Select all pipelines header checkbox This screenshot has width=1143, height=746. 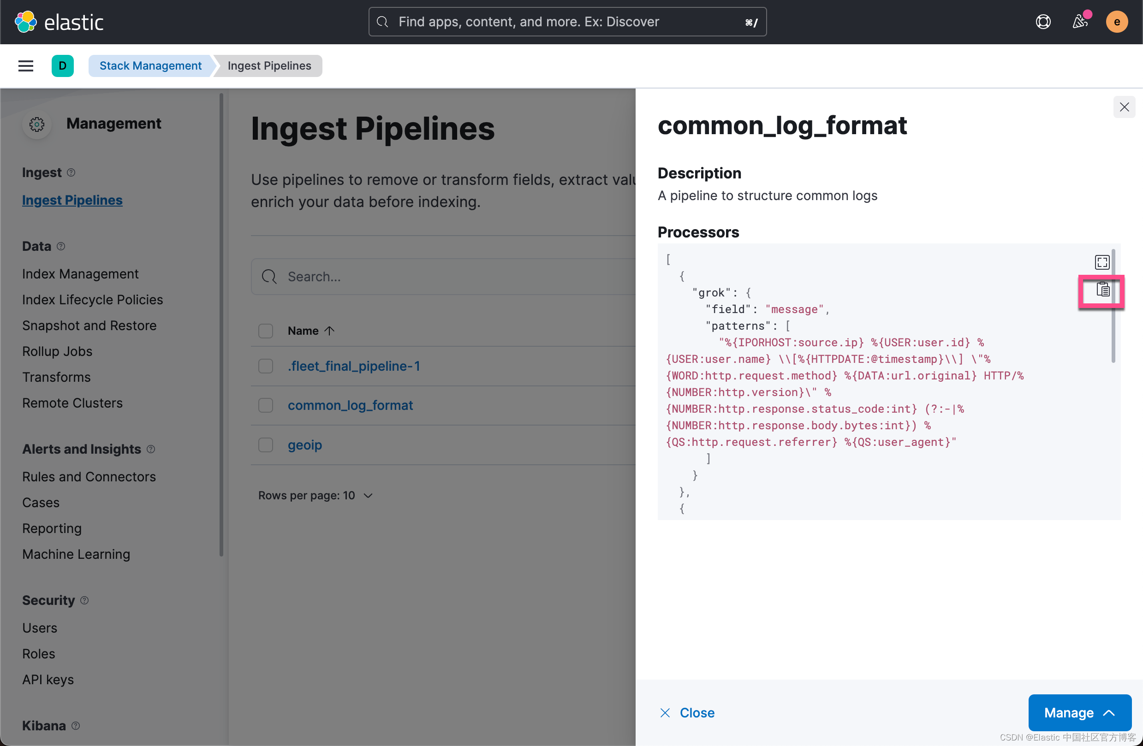pyautogui.click(x=266, y=331)
